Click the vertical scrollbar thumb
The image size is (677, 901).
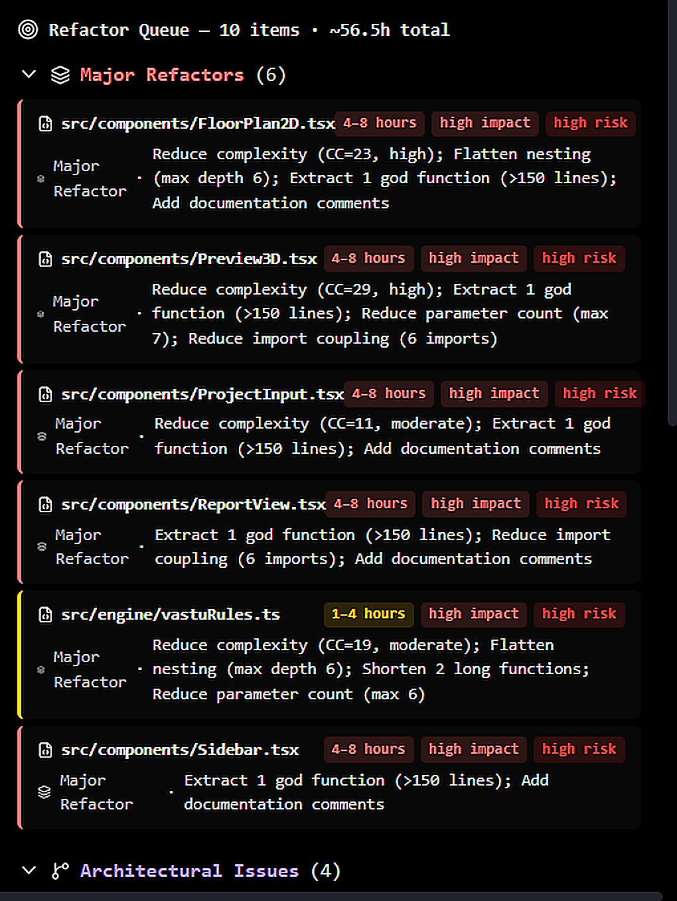pos(672,212)
